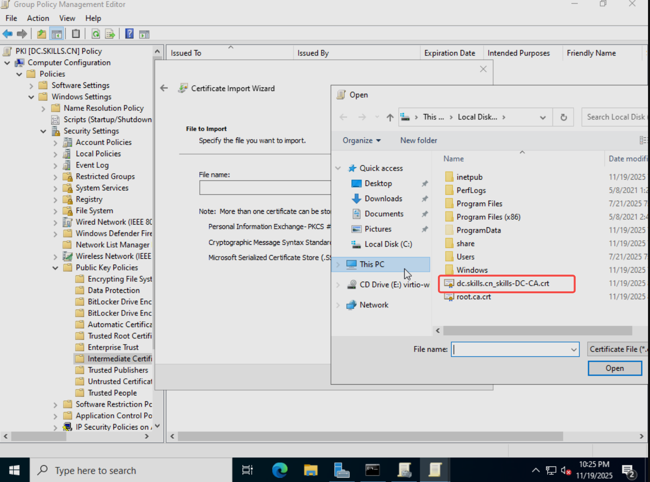Collapse Security Settings node

(x=43, y=131)
